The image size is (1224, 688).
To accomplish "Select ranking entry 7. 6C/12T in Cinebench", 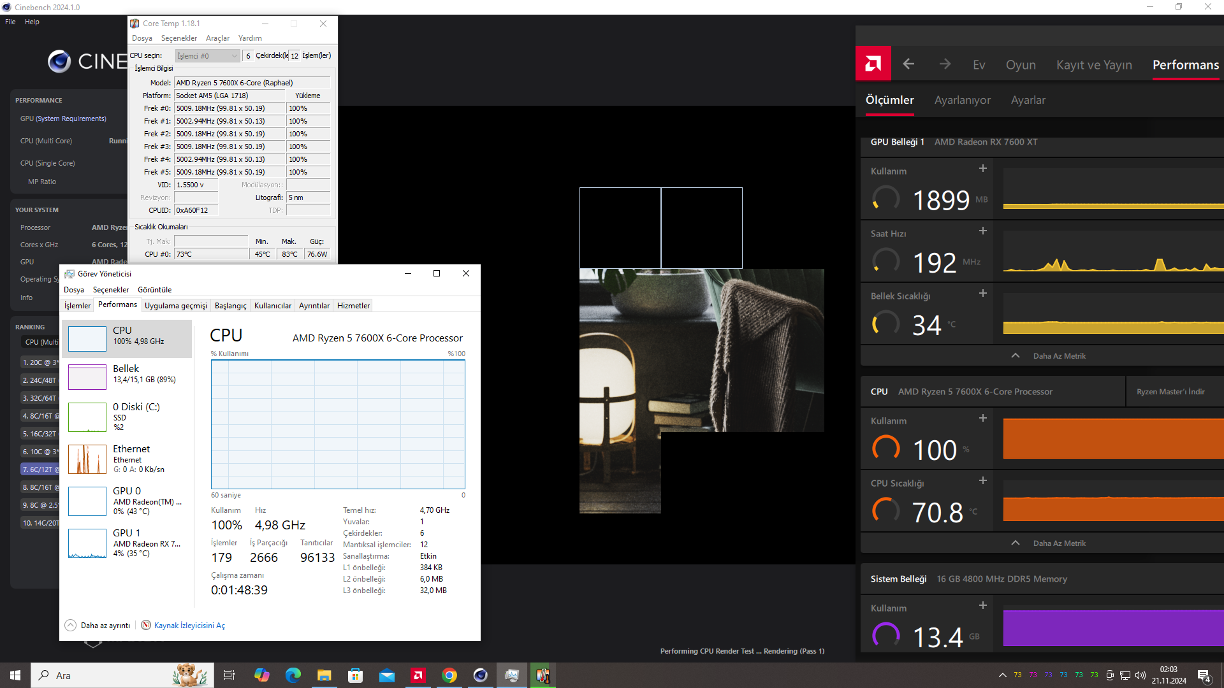I will pos(40,469).
